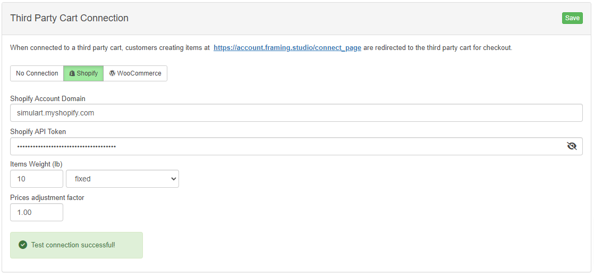Select the No Connection option
The image size is (594, 275).
click(x=37, y=73)
